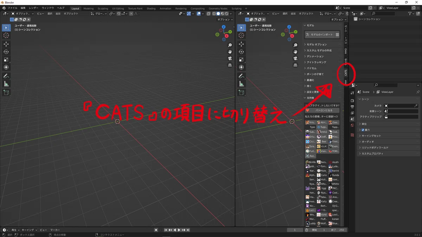This screenshot has width=422, height=237.
Task: Toggle auto keying record button in timeline
Action: pyautogui.click(x=156, y=230)
